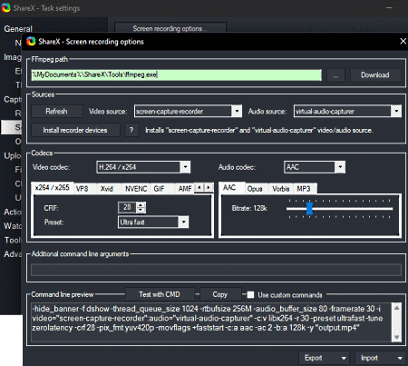
Task: Click the '?' help button
Action: coord(131,130)
